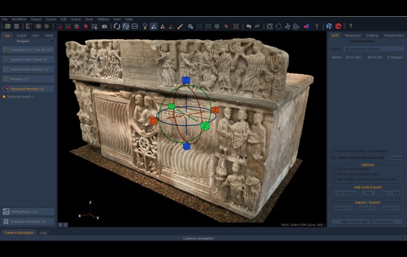Click the undo arrow icon

248,26
